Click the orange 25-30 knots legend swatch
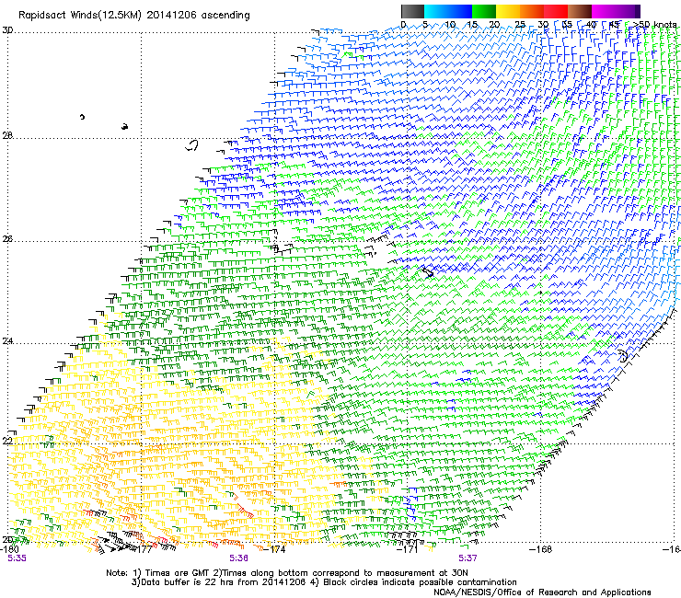Viewport: 681px width, 598px height. 532,11
